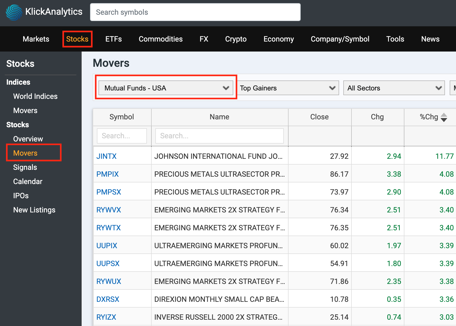Click DIREXION MONTHLY SMALL CAP name cell
456x326 pixels.
pyautogui.click(x=220, y=299)
